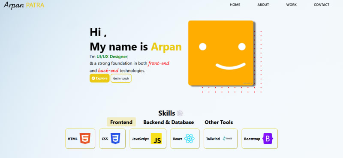343x158 pixels.
Task: Click the Arpan PATRA logo
Action: pos(24,5)
